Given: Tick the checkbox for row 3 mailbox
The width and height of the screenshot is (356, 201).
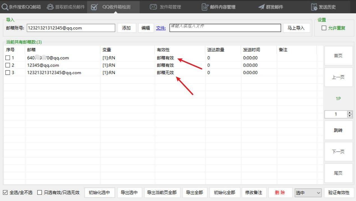Looking at the screenshot, I should coord(8,73).
